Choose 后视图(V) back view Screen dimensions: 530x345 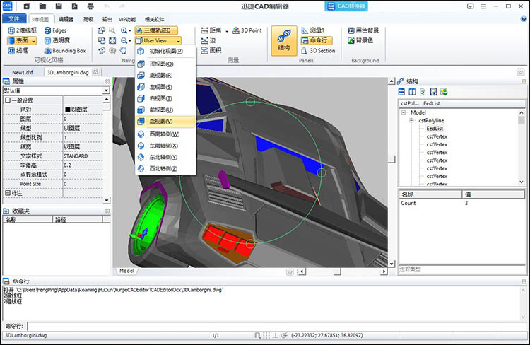point(165,122)
